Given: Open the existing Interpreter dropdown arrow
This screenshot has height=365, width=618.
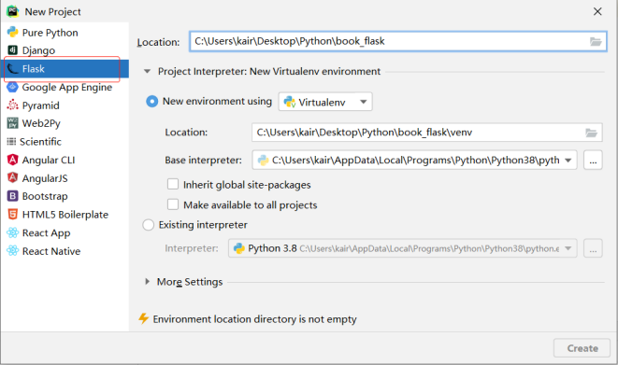Looking at the screenshot, I should click(x=568, y=248).
